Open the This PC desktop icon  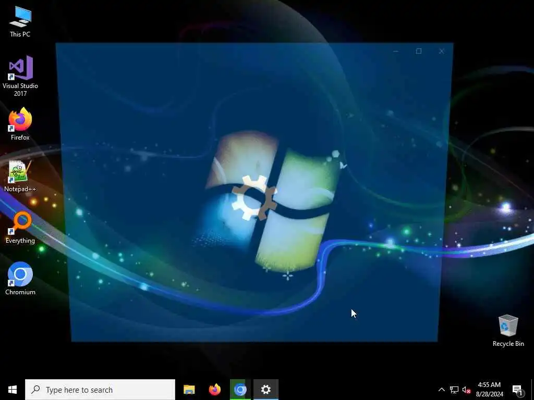[20, 22]
